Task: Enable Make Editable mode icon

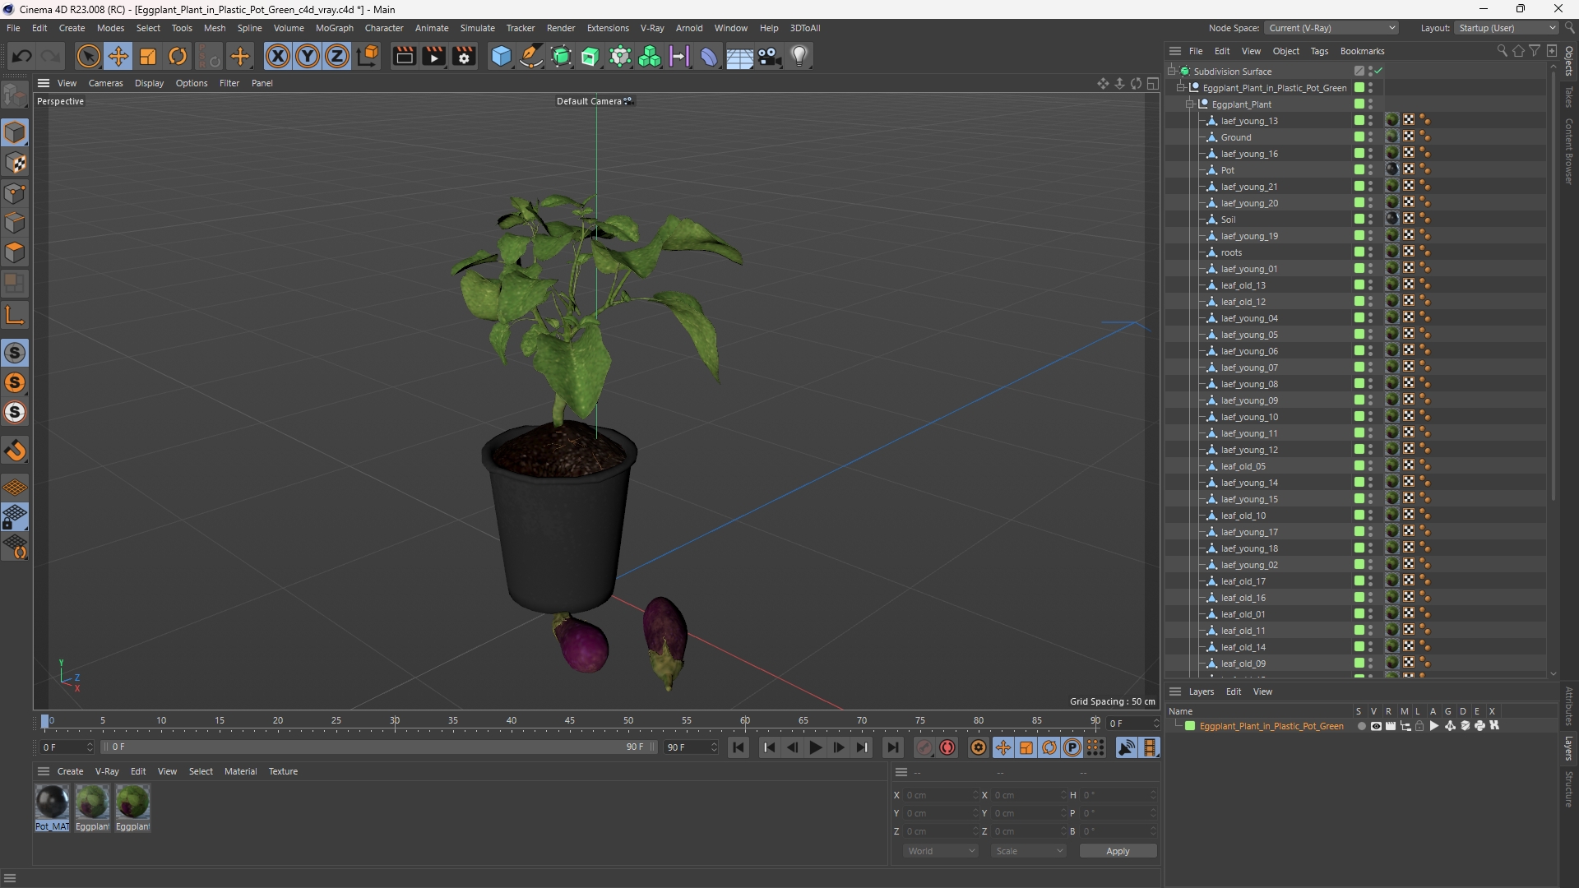Action: tap(15, 97)
